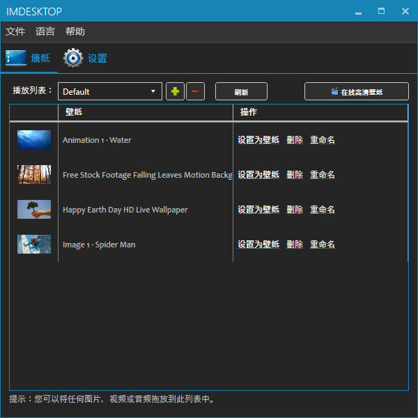Set Falling Leaves footage as wallpaper
Viewport: 418px width, 418px height.
(258, 175)
